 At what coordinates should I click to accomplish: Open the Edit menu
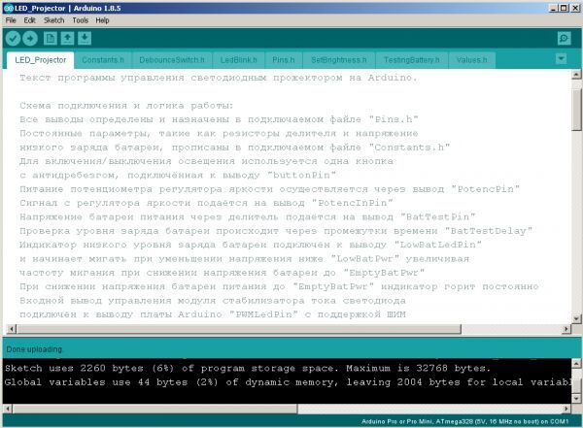tap(29, 20)
